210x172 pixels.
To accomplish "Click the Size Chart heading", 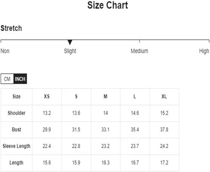I will tap(108, 5).
